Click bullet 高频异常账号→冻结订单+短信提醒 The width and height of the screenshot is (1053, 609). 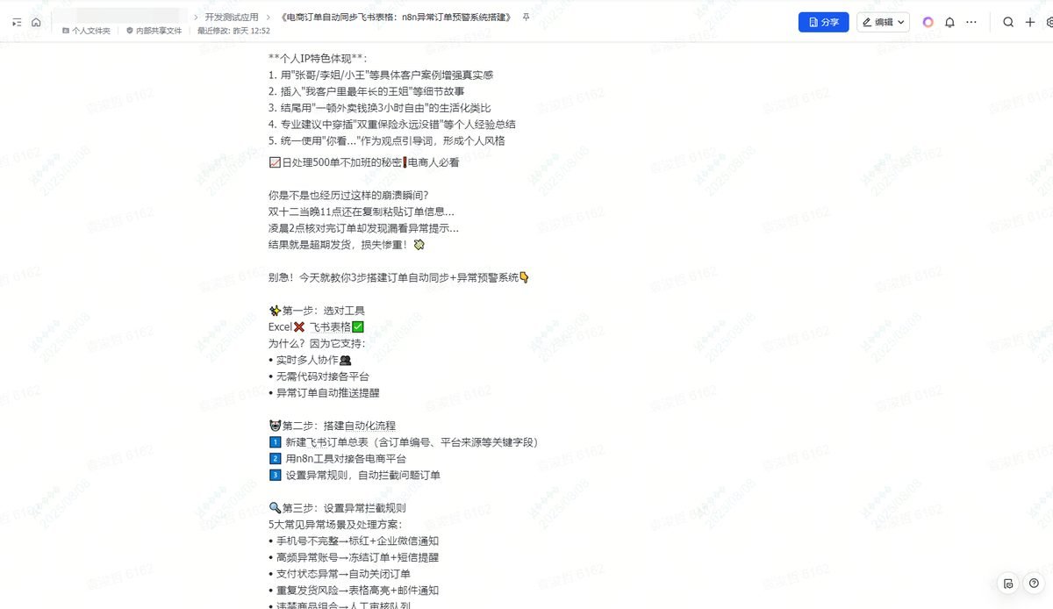[353, 557]
